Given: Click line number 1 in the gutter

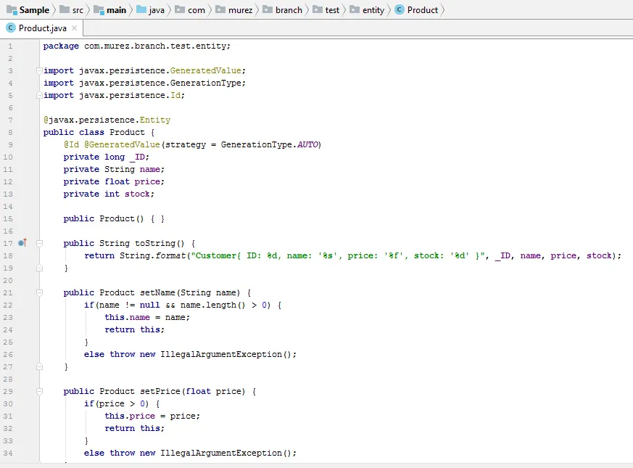Looking at the screenshot, I should [x=10, y=46].
